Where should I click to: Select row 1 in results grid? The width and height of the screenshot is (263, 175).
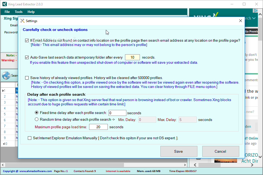(8, 91)
